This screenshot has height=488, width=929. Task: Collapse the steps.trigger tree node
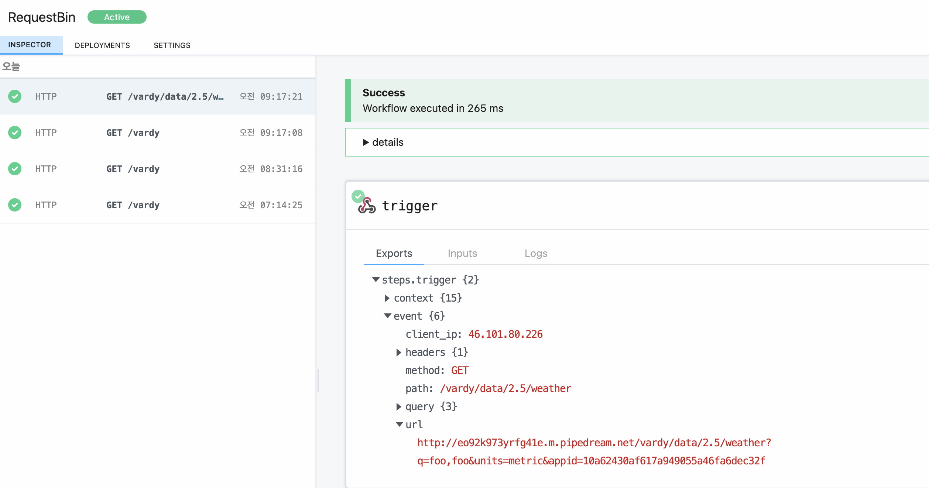tap(376, 280)
